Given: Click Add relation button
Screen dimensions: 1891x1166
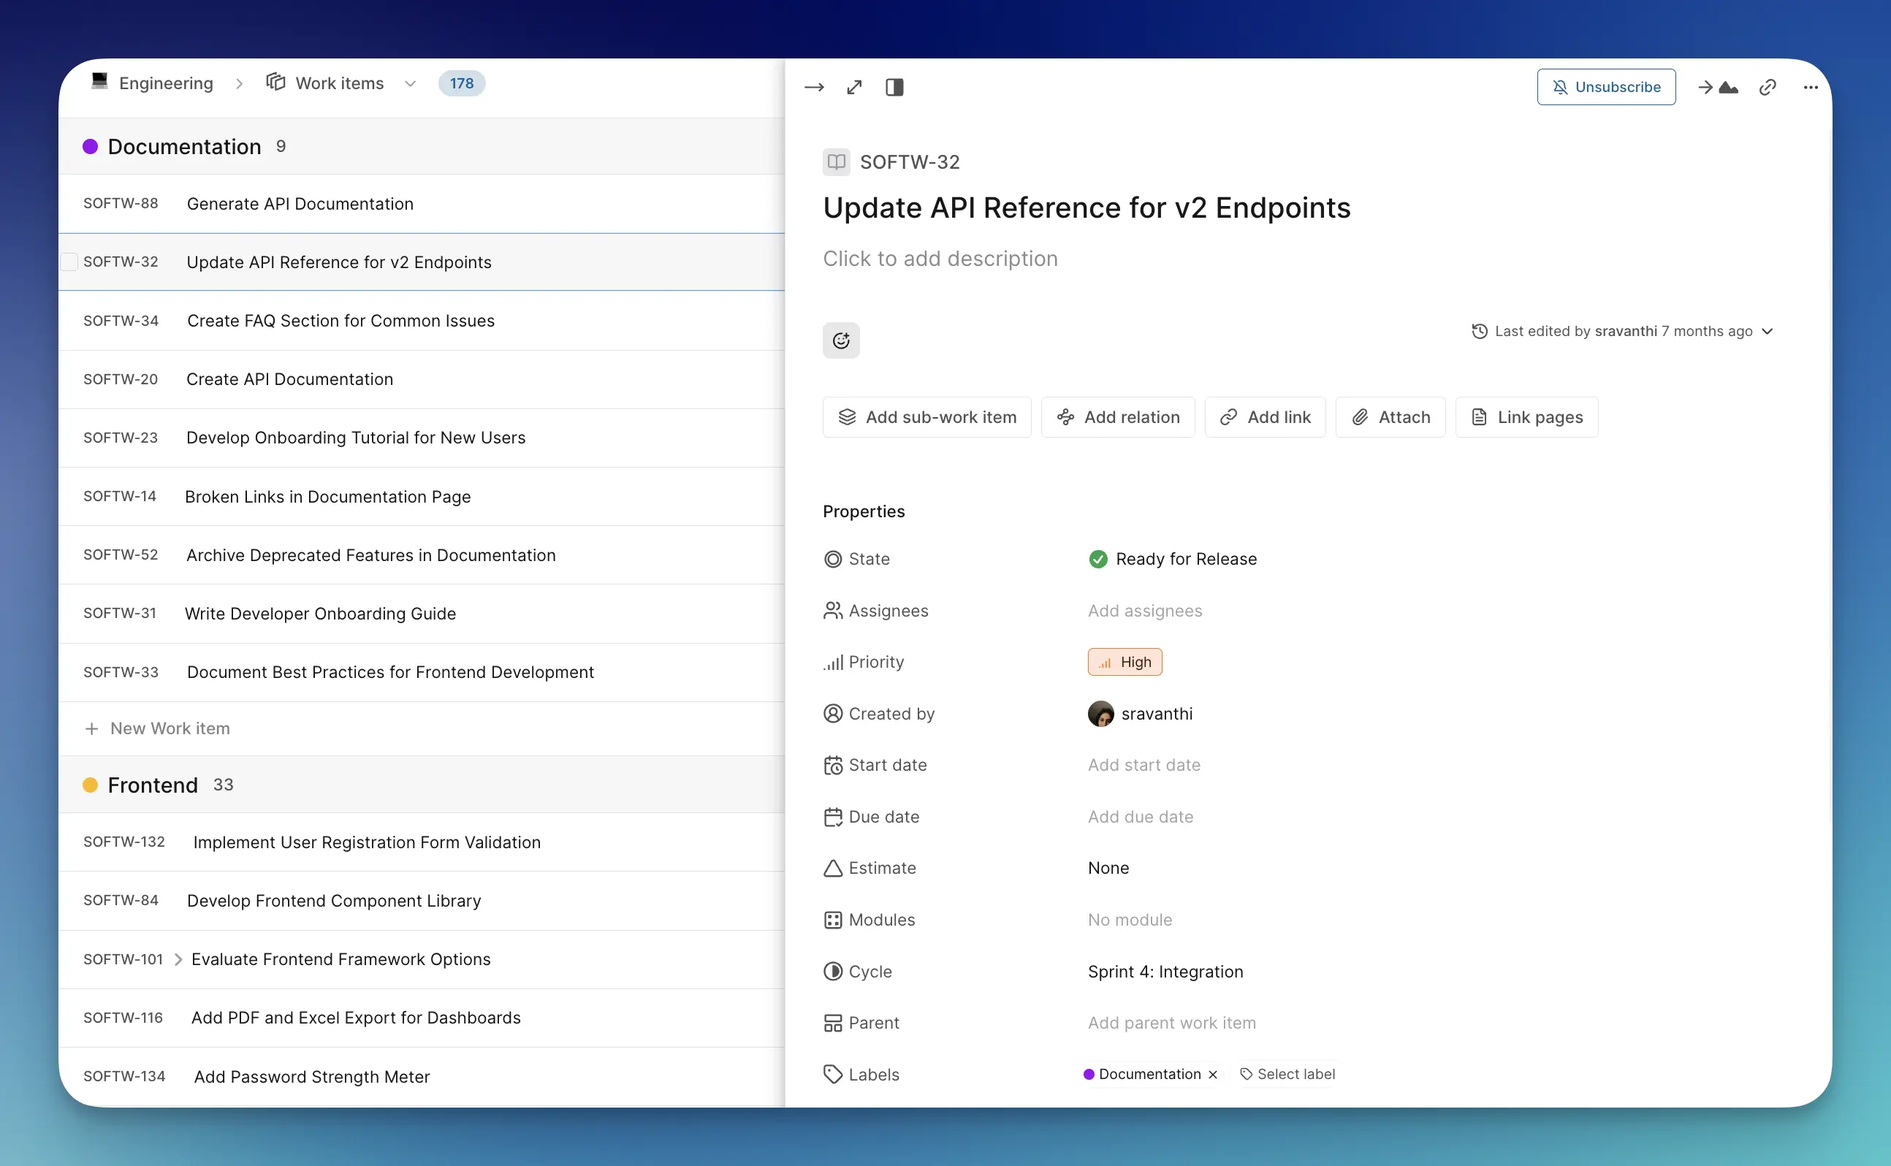Looking at the screenshot, I should (1117, 417).
